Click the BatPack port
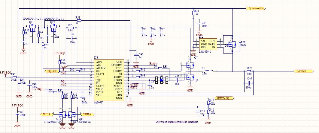319x133 pixels. [x=303, y=71]
